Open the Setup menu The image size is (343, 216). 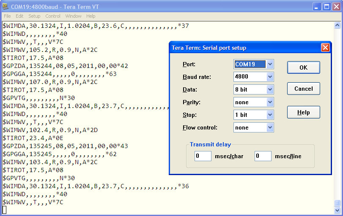34,16
